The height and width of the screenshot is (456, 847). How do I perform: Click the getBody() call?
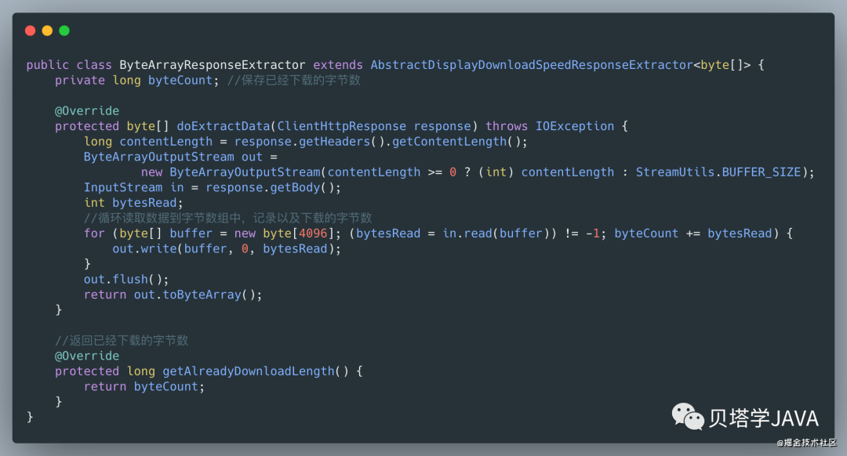(x=302, y=187)
